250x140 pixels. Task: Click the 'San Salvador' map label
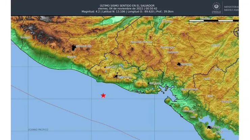point(124,77)
